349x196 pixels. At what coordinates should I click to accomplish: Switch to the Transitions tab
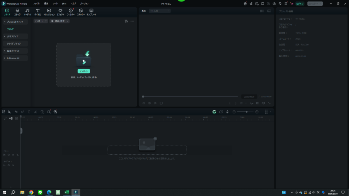(x=49, y=12)
